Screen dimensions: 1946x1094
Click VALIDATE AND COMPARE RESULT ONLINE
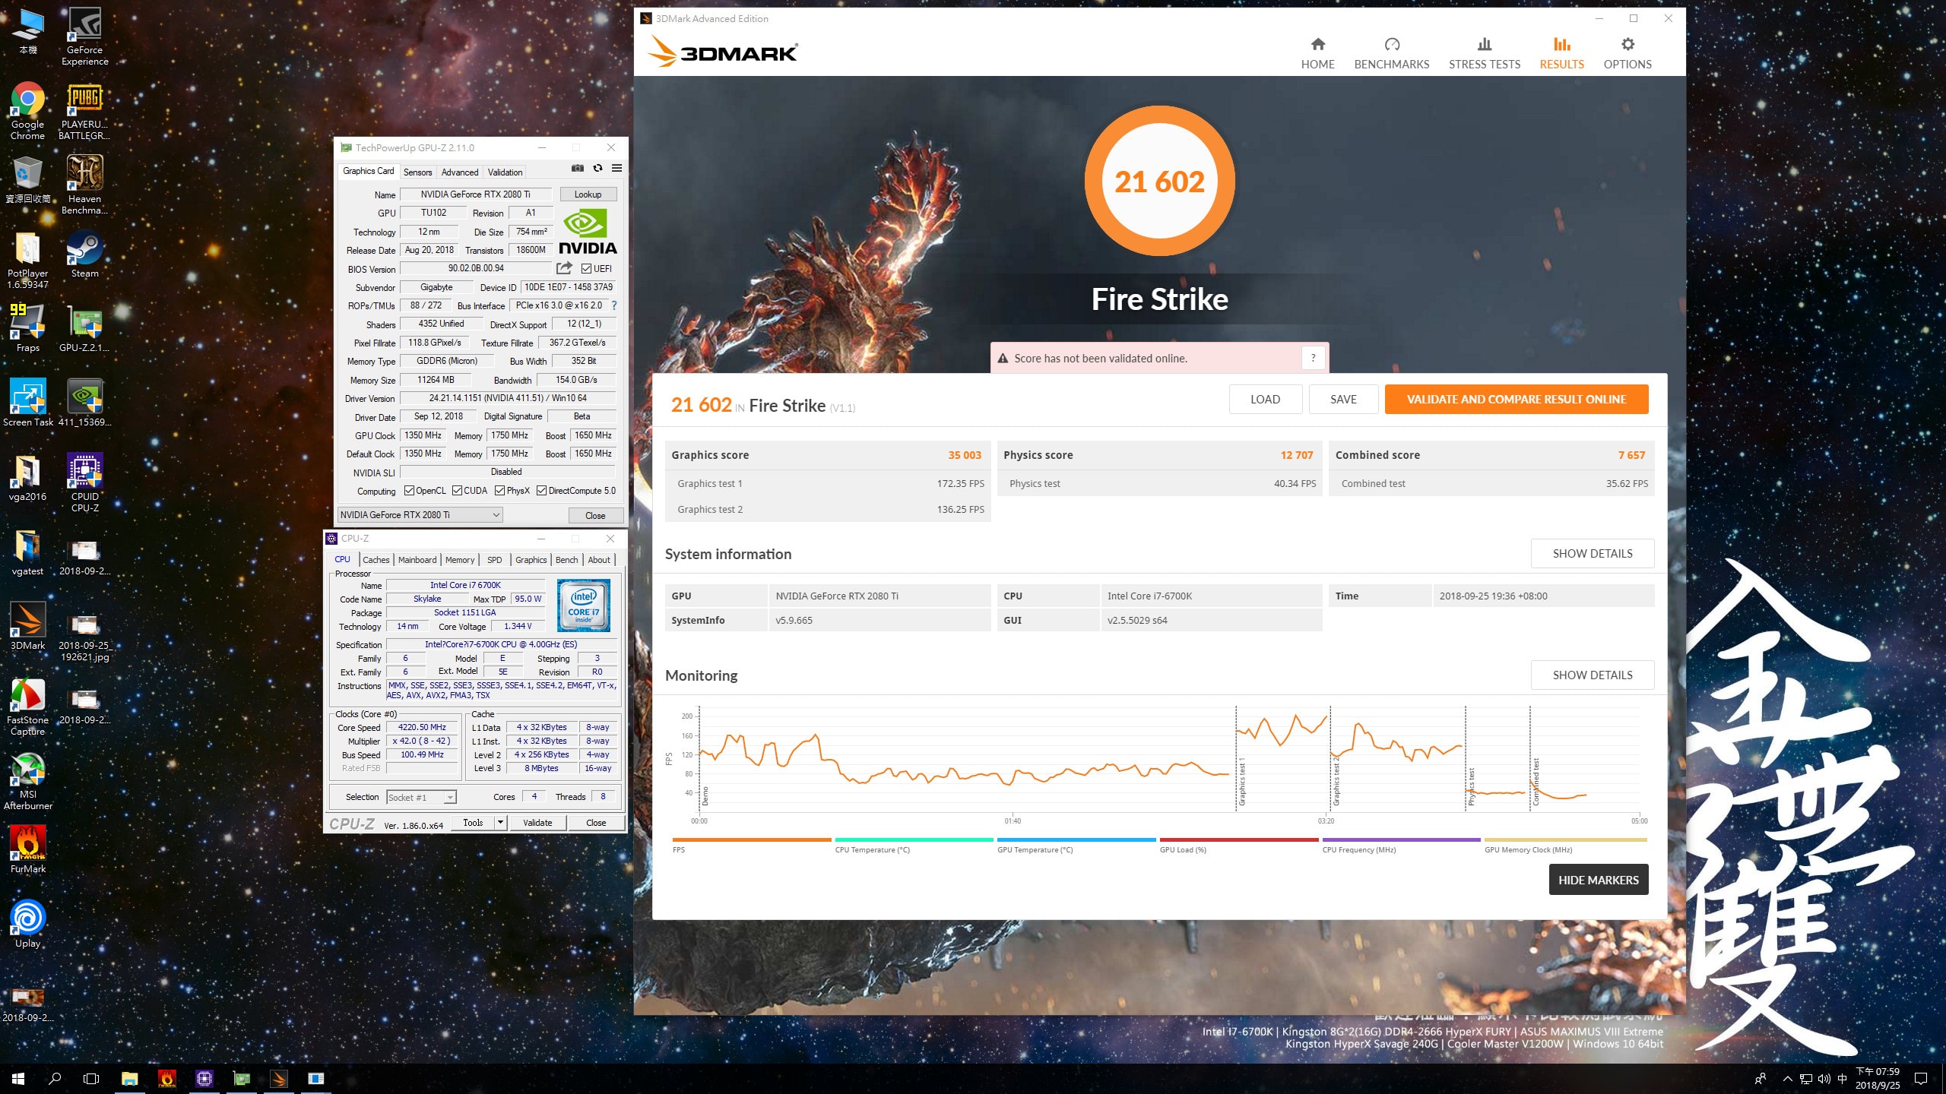point(1516,400)
